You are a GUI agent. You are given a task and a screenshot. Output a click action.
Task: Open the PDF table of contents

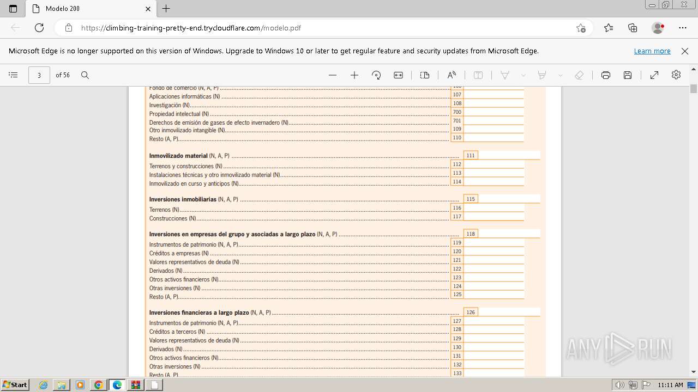pos(14,75)
